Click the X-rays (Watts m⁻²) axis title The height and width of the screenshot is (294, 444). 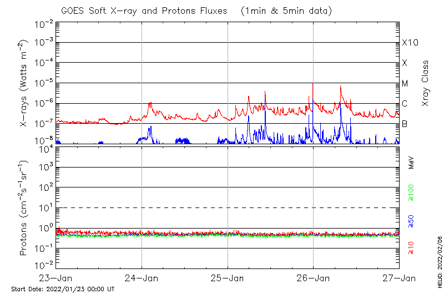click(x=24, y=83)
